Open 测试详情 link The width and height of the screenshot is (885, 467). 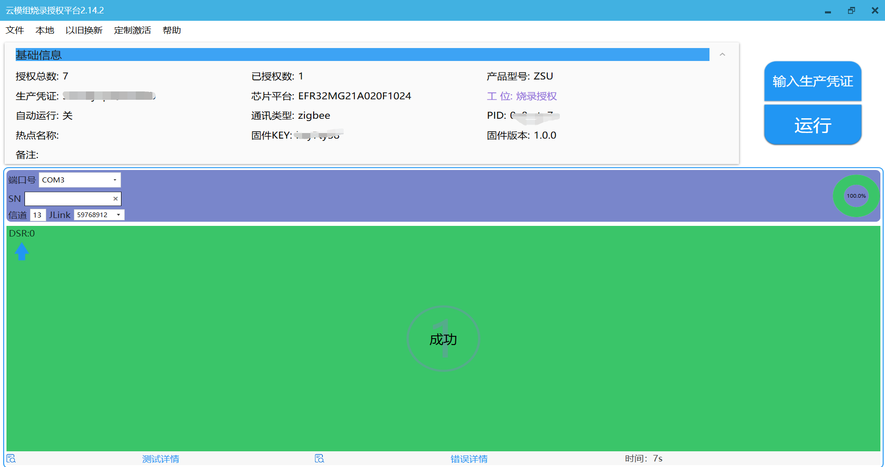click(161, 459)
